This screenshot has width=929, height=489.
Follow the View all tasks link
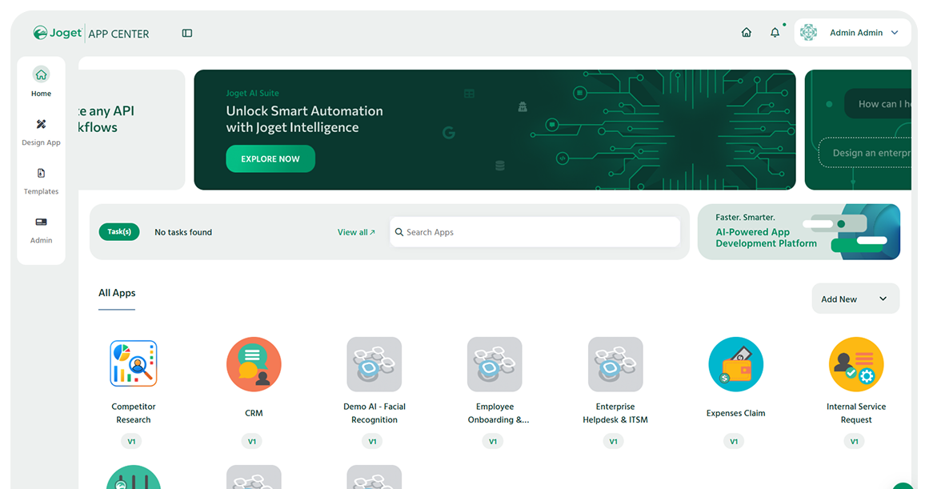(356, 232)
